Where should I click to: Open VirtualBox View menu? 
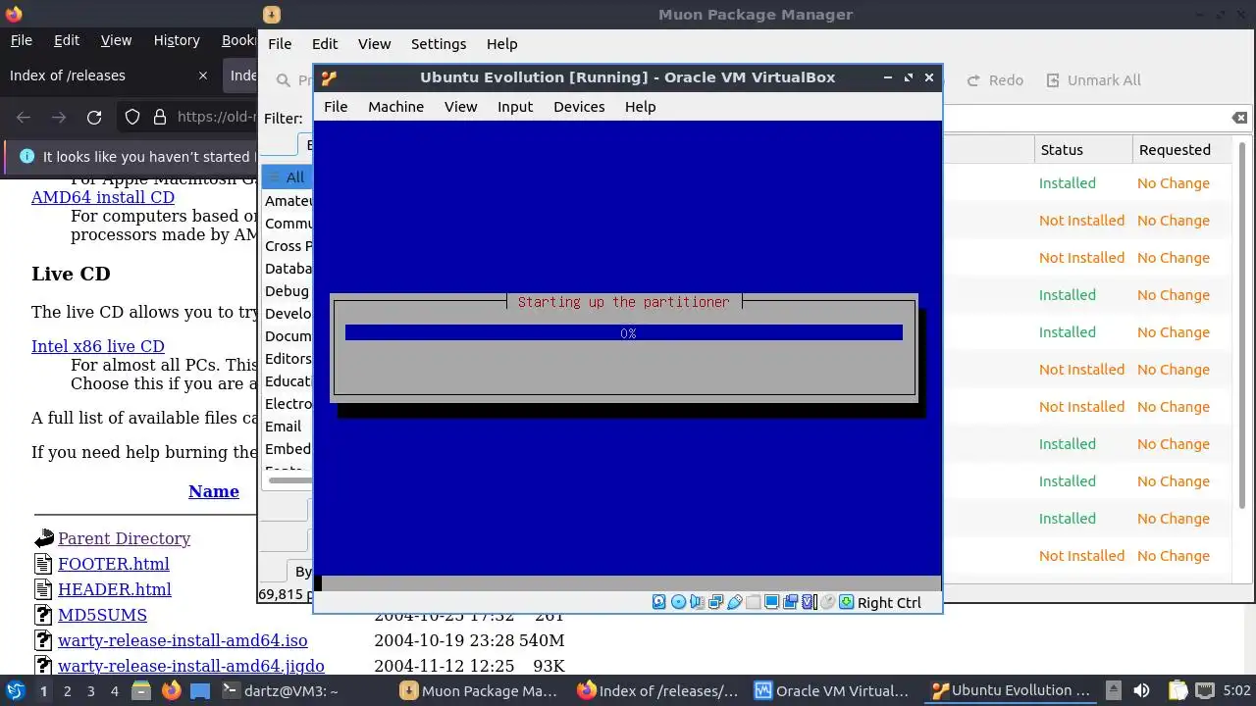(461, 107)
